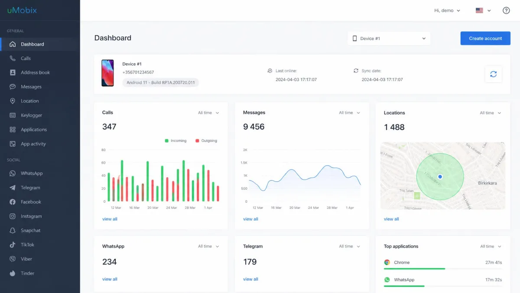This screenshot has width=520, height=293.
Task: Open the Telegram card All time dropdown
Action: [349, 246]
